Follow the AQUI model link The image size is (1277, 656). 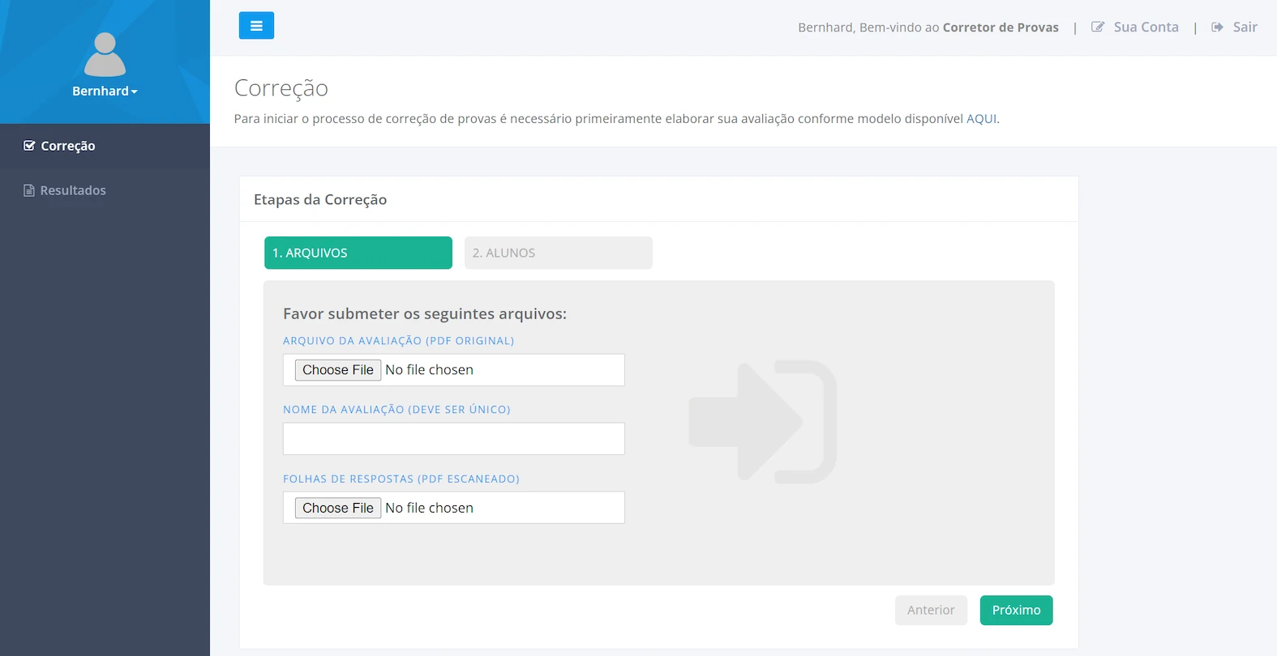tap(981, 119)
